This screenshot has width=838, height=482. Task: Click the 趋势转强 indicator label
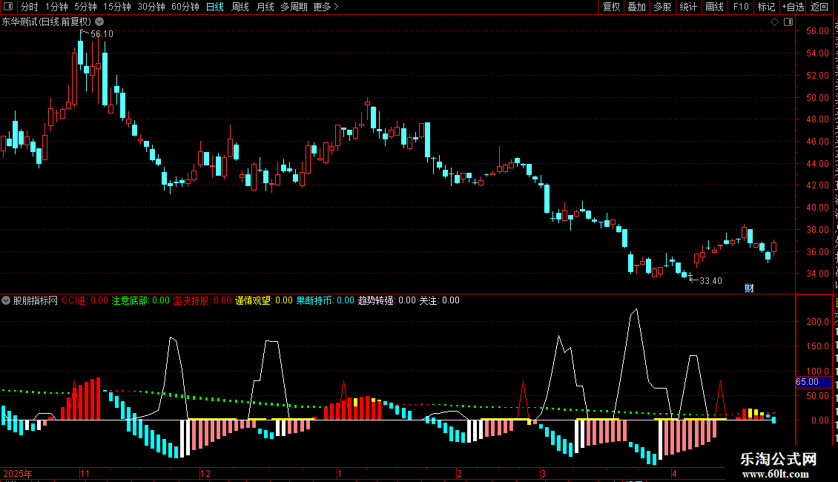(x=386, y=300)
